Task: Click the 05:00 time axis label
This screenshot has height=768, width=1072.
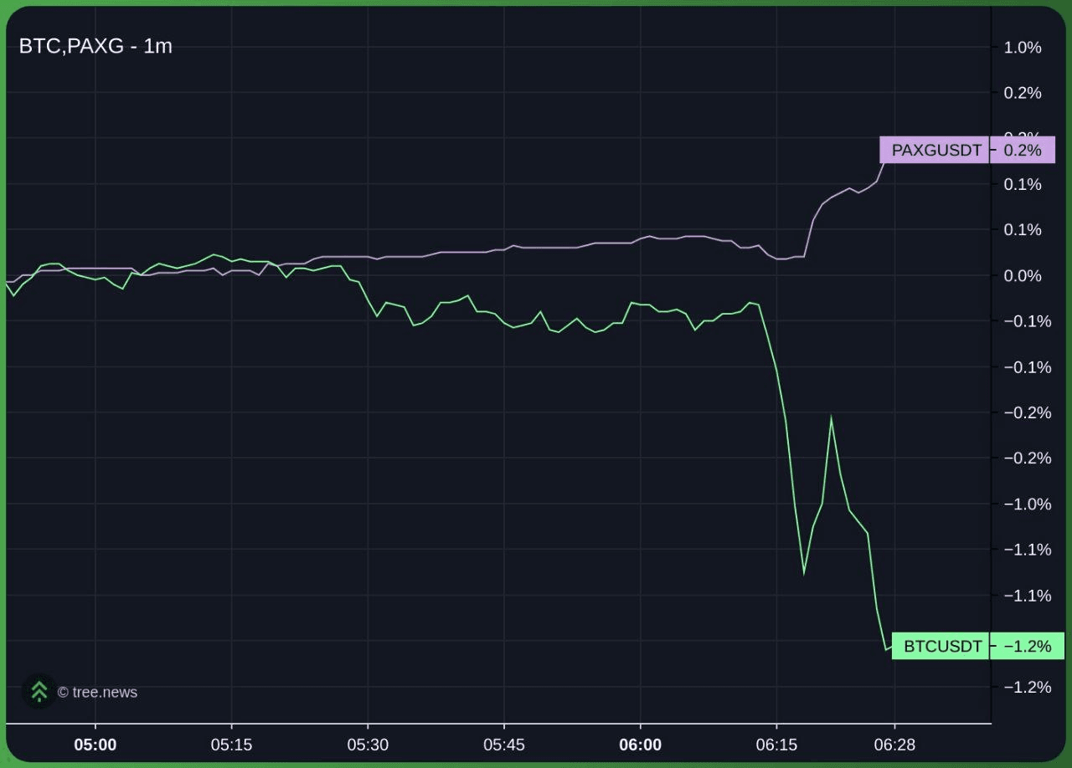Action: (95, 745)
